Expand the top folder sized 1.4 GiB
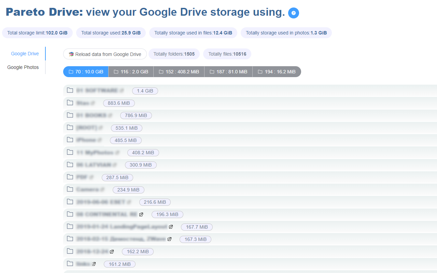437x273 pixels. (x=99, y=90)
